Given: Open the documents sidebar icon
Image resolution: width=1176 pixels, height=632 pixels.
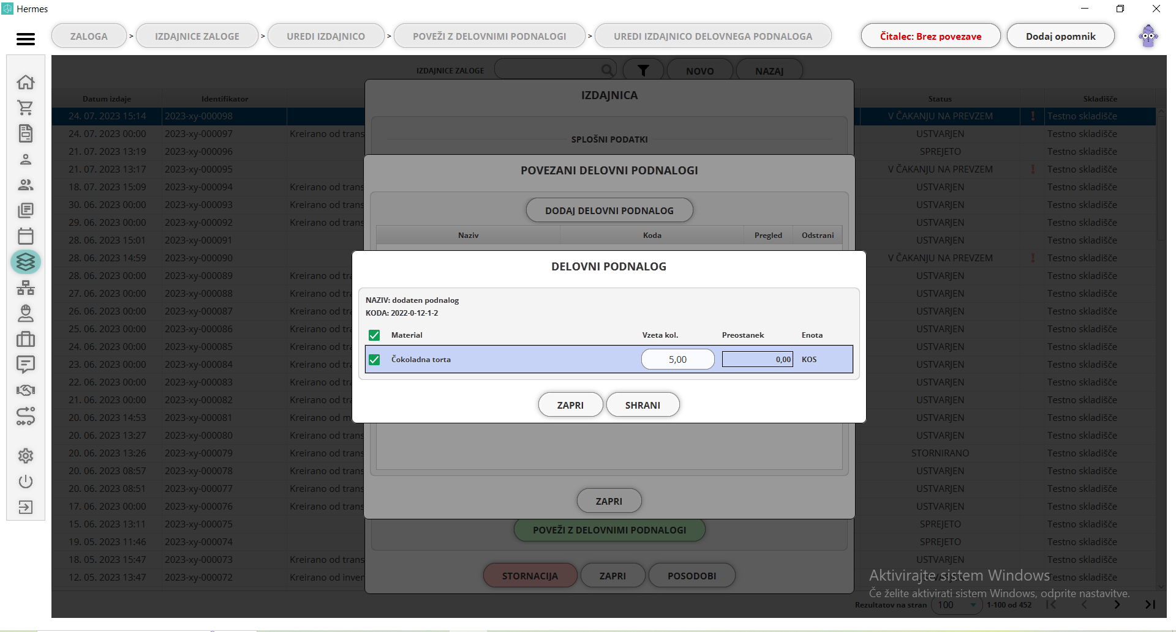Looking at the screenshot, I should point(26,133).
